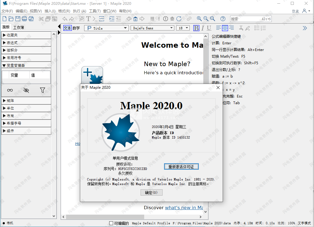
Task: Switch to 文本 text mode
Action: pyautogui.click(x=67, y=28)
